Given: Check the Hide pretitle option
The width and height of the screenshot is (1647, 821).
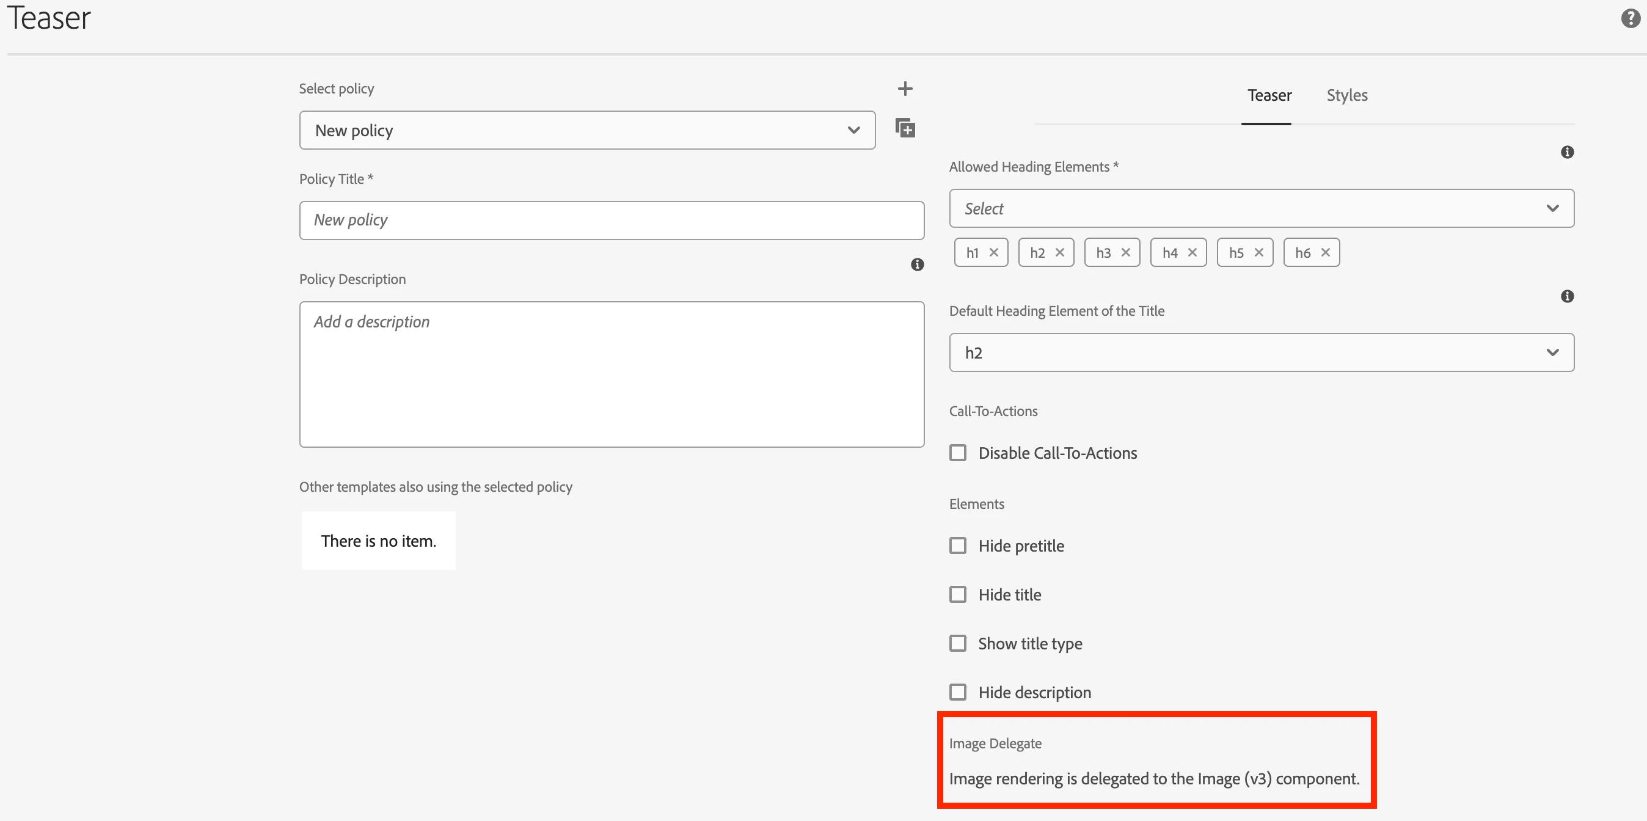Looking at the screenshot, I should click(957, 546).
